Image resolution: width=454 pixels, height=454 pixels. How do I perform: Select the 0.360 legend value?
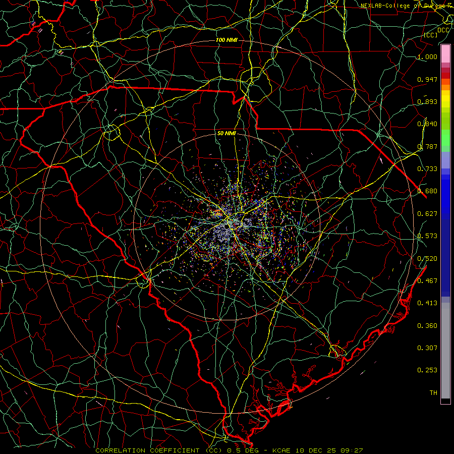[427, 326]
